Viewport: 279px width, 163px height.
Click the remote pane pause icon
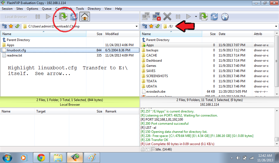click(x=178, y=17)
